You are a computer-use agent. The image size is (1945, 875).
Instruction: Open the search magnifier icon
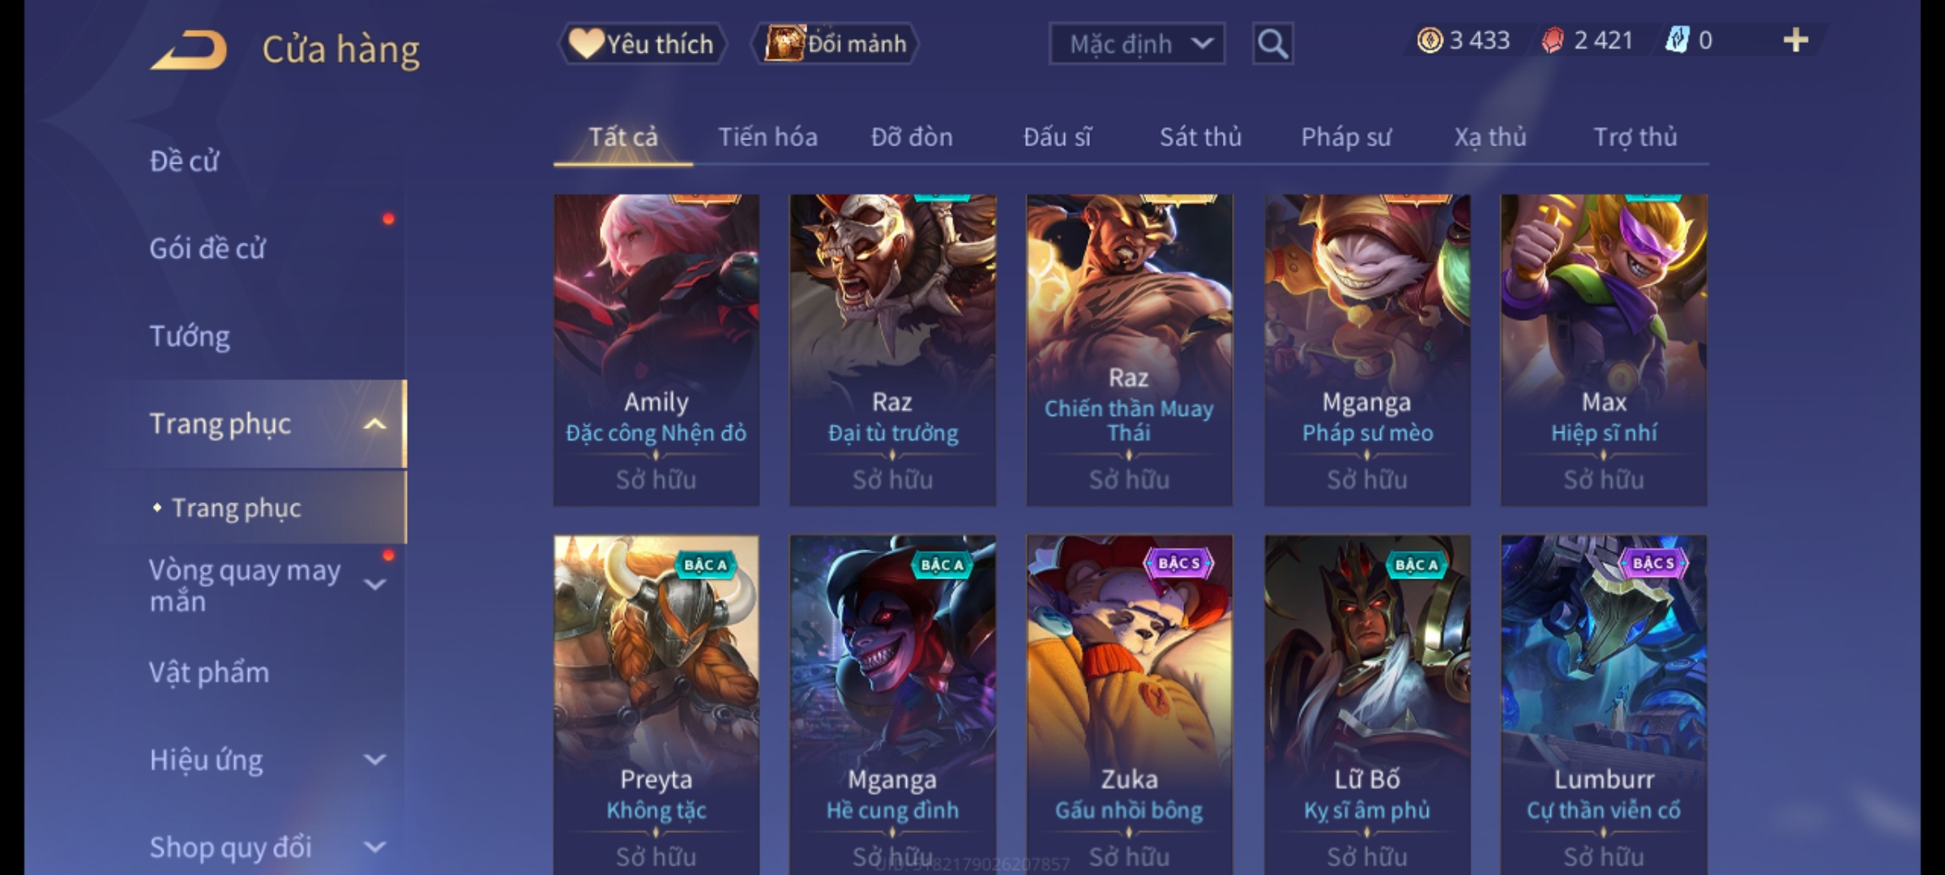pyautogui.click(x=1272, y=44)
